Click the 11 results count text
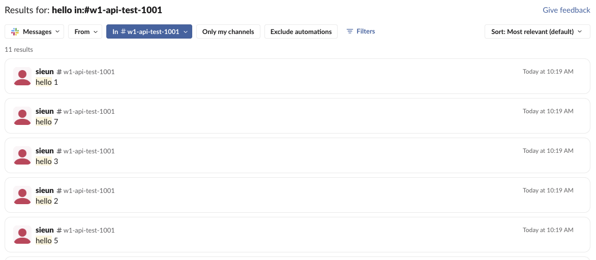The height and width of the screenshot is (260, 596). 19,49
